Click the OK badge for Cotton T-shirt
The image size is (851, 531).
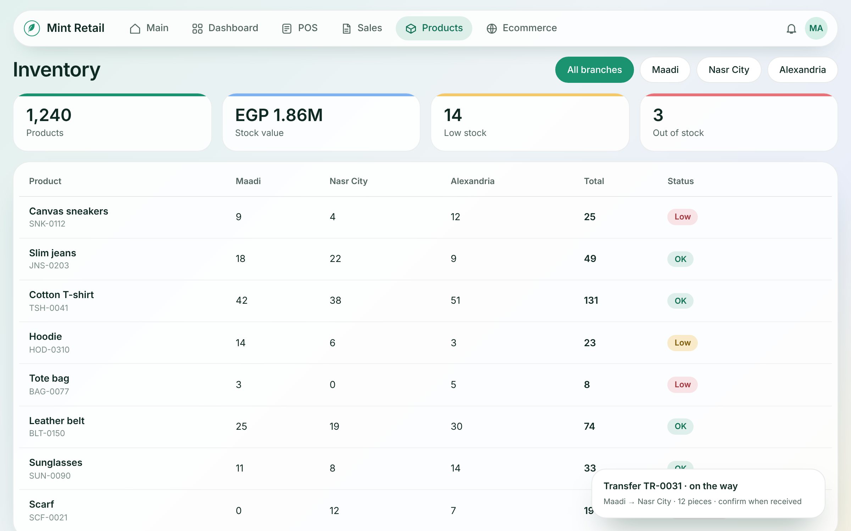(x=680, y=301)
